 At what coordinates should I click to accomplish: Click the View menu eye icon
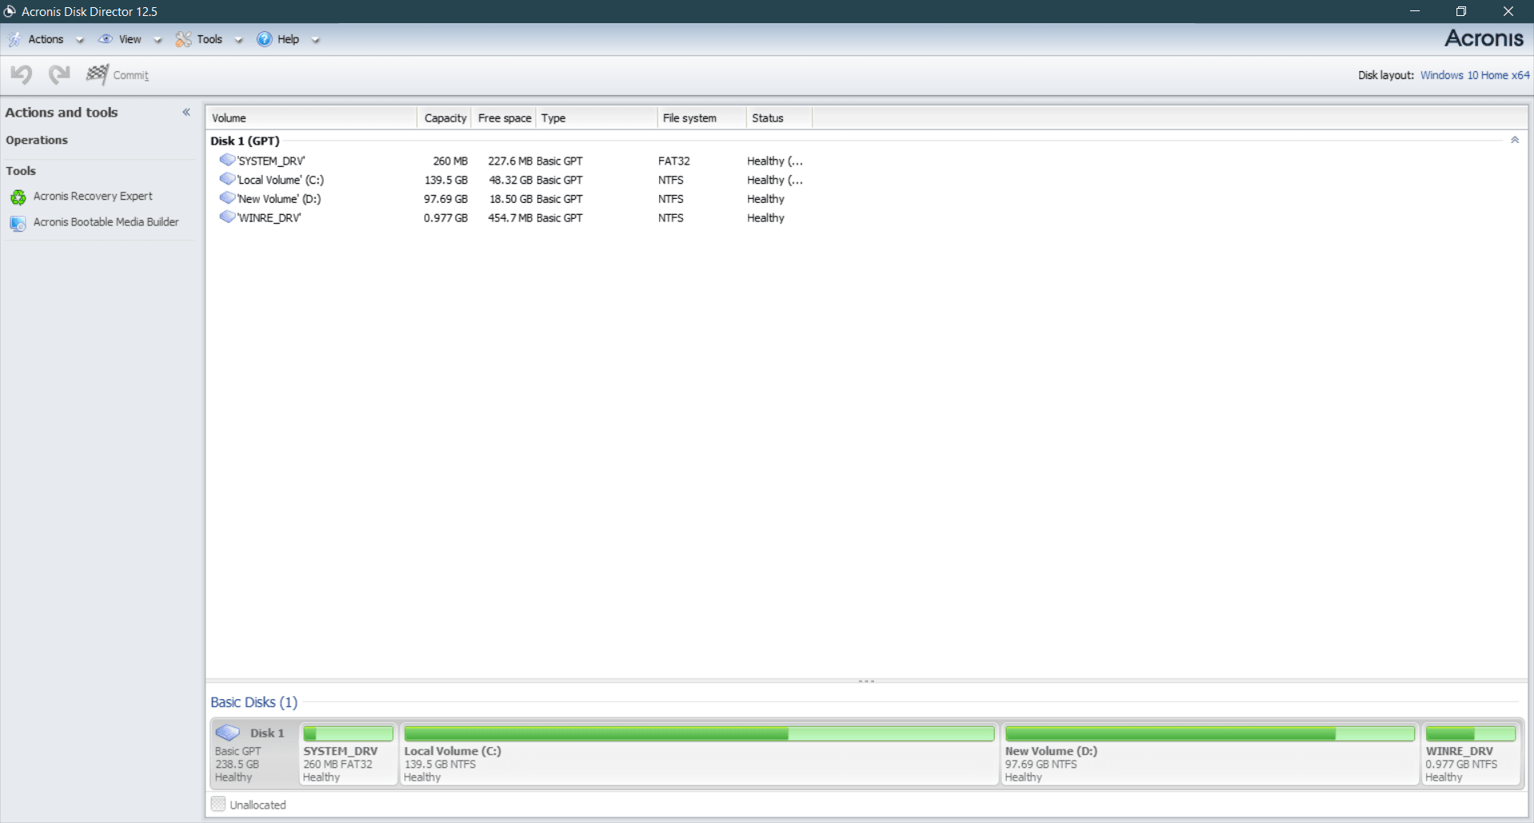click(105, 39)
